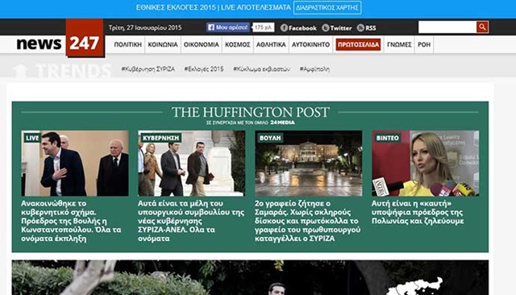Click The Huffington Post header logo
This screenshot has width=516, height=295.
point(251,112)
